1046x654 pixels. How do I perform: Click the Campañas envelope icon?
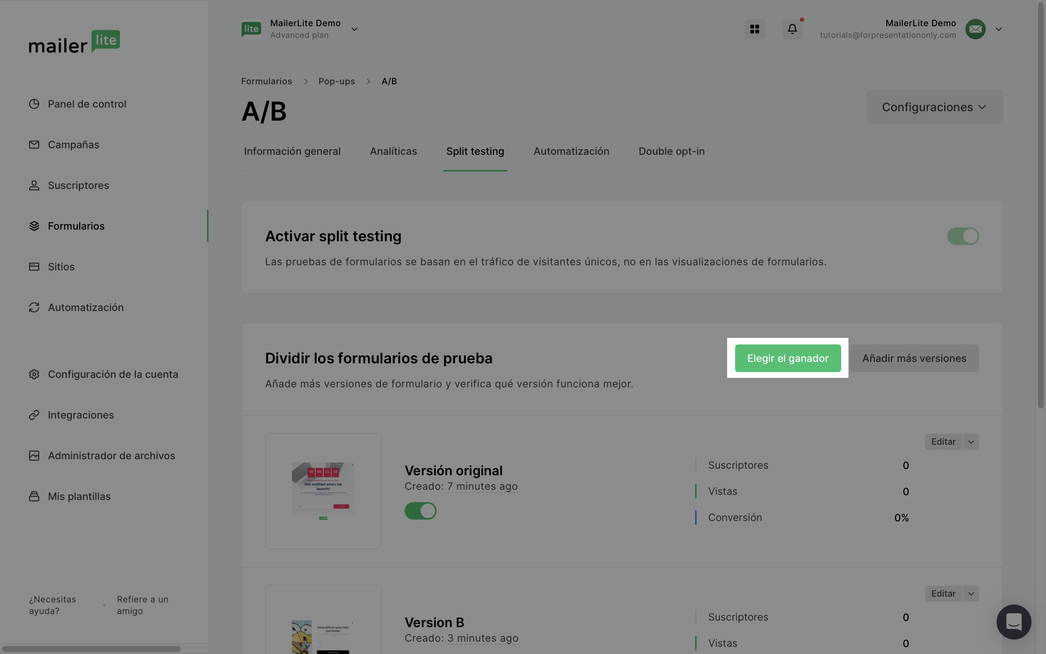click(x=34, y=145)
